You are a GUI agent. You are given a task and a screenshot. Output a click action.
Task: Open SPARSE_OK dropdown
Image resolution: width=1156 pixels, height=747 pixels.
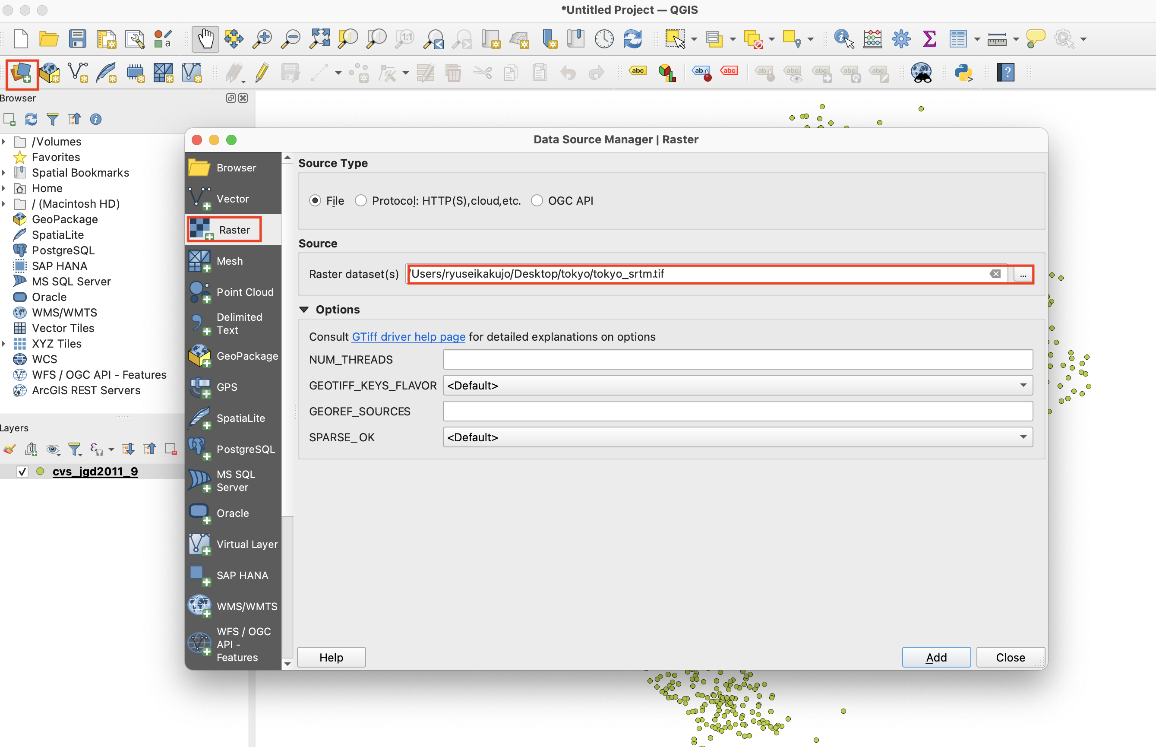click(x=738, y=437)
